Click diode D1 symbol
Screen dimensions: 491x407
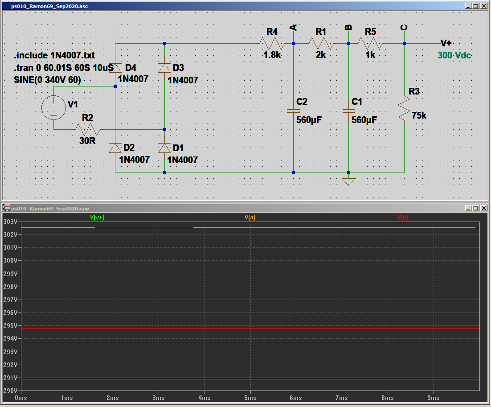[164, 148]
